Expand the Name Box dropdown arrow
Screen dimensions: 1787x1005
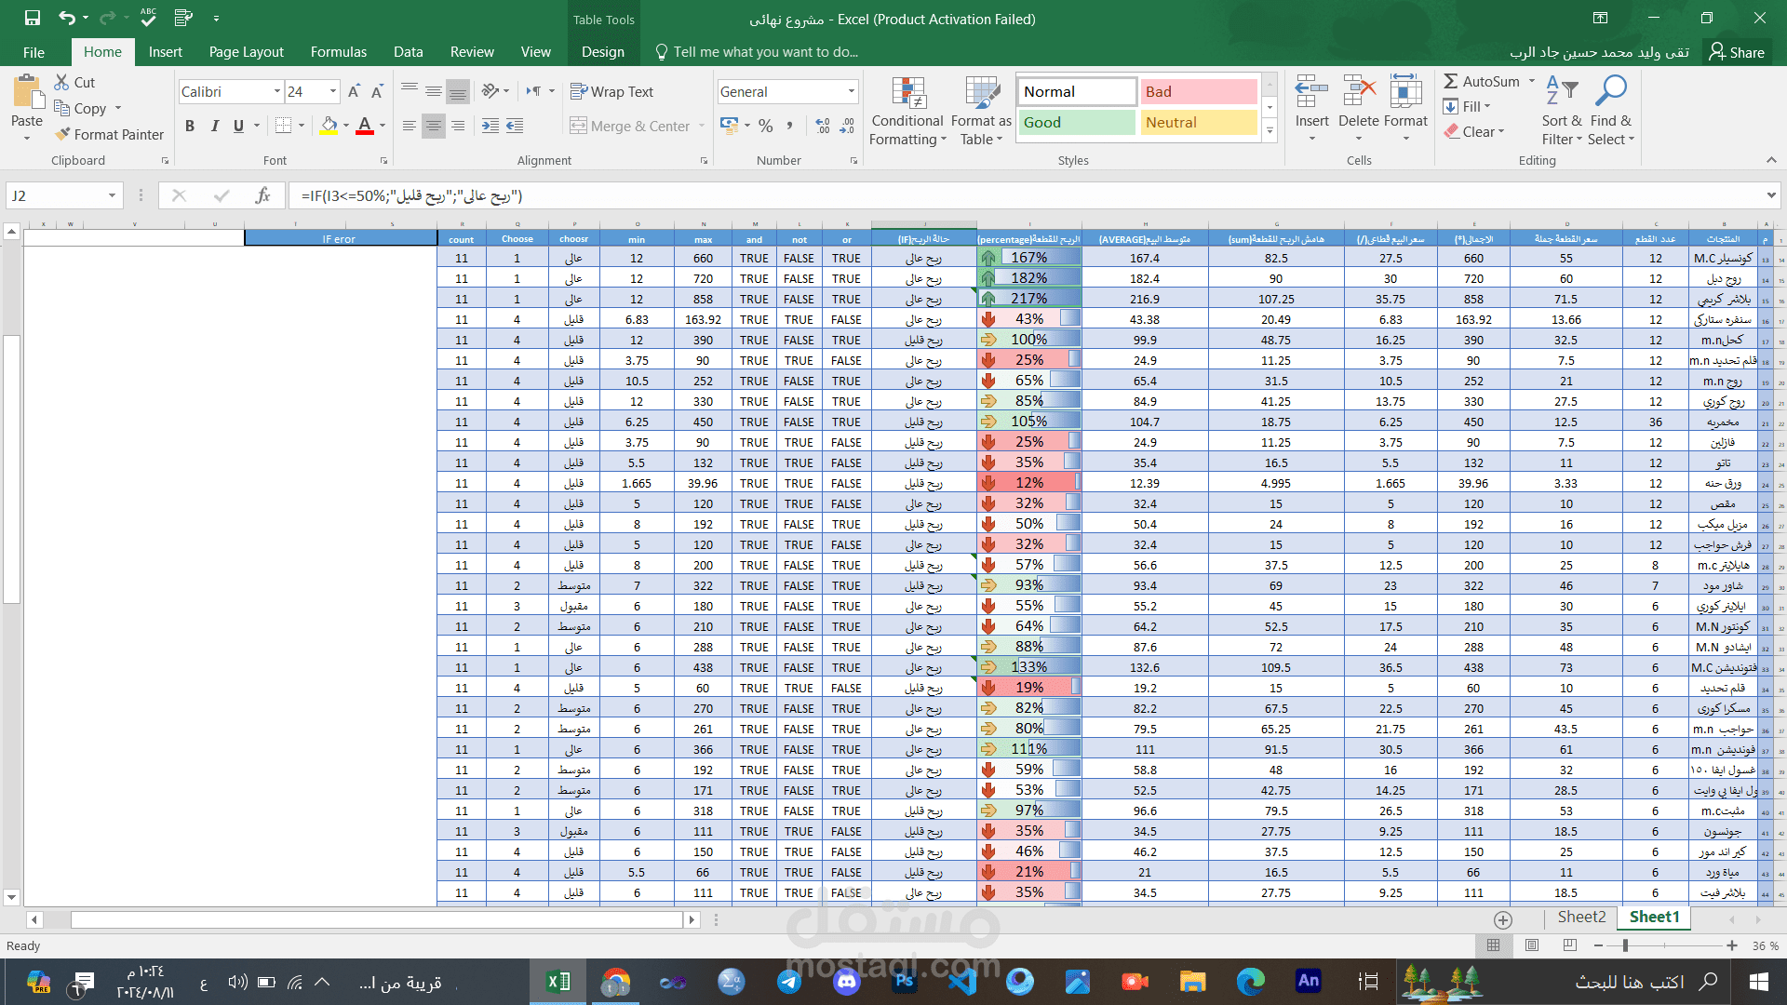112,195
